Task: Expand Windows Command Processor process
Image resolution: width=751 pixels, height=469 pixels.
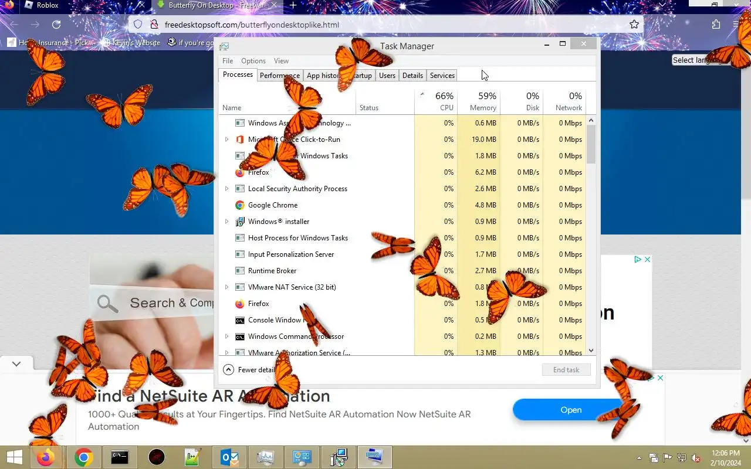Action: 227,337
